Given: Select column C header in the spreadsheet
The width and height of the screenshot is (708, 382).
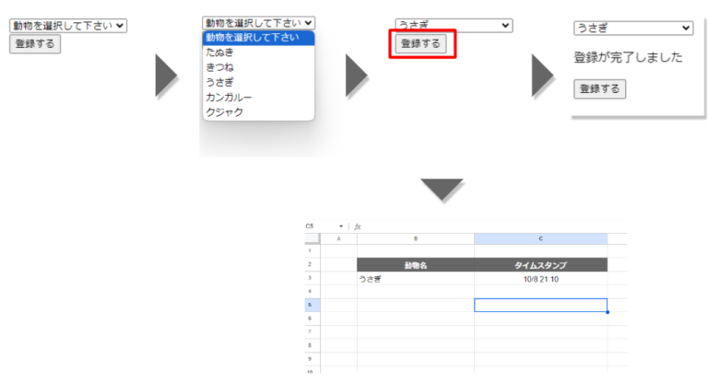Looking at the screenshot, I should coord(540,238).
